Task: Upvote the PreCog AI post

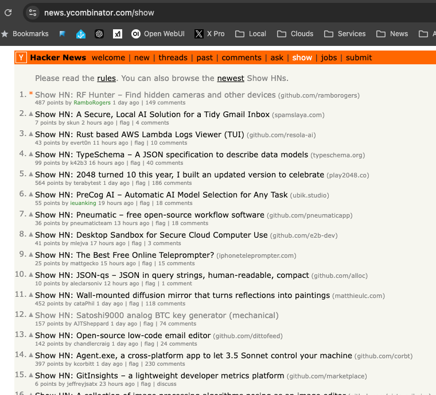Action: pyautogui.click(x=31, y=194)
